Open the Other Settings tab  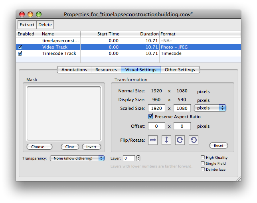180,70
